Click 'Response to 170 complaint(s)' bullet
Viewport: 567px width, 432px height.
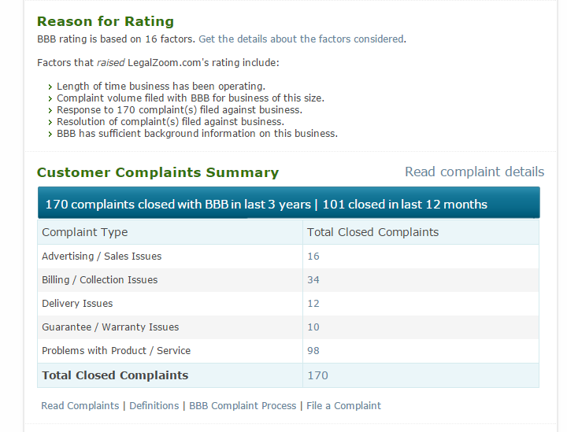pyautogui.click(x=180, y=110)
